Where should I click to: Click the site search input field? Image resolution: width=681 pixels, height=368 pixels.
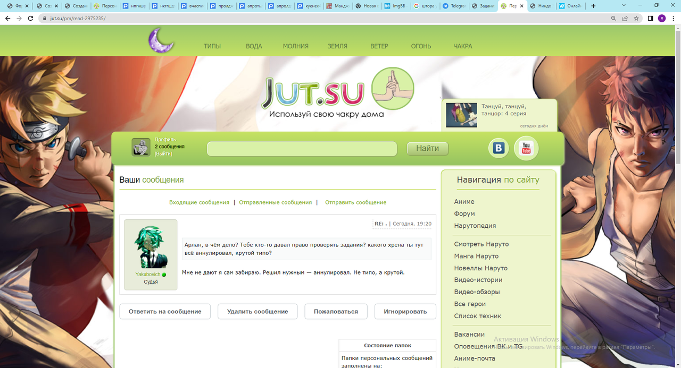[302, 149]
